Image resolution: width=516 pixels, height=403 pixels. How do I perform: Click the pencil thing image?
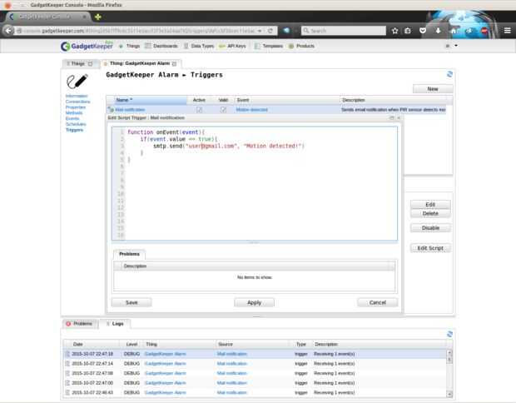[77, 82]
